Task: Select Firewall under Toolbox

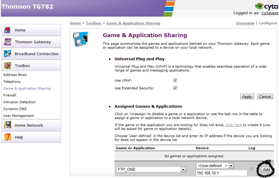Action: (x=9, y=95)
